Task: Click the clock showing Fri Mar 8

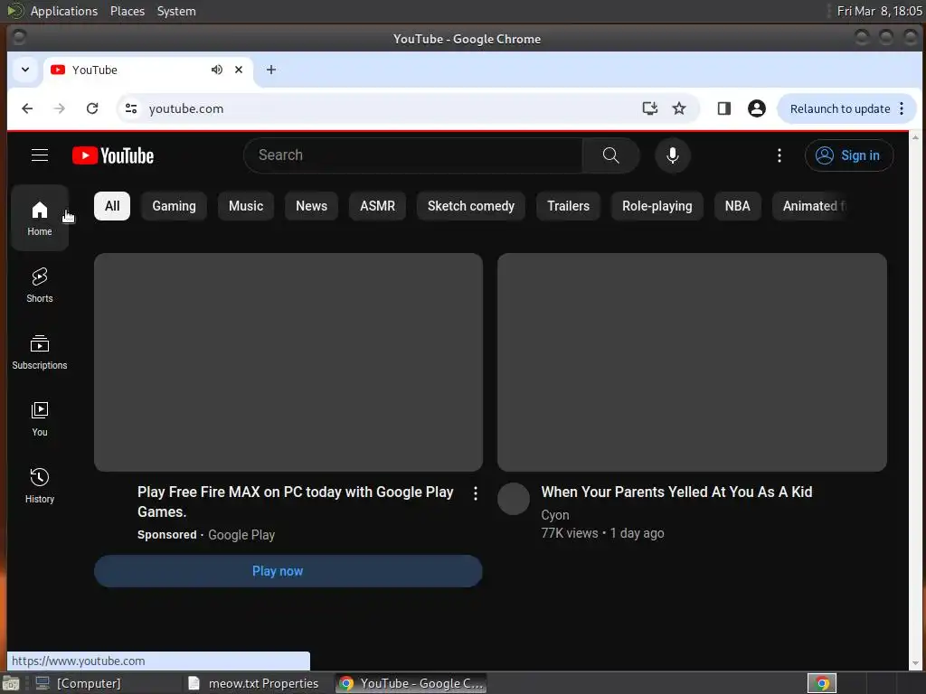Action: click(x=879, y=11)
